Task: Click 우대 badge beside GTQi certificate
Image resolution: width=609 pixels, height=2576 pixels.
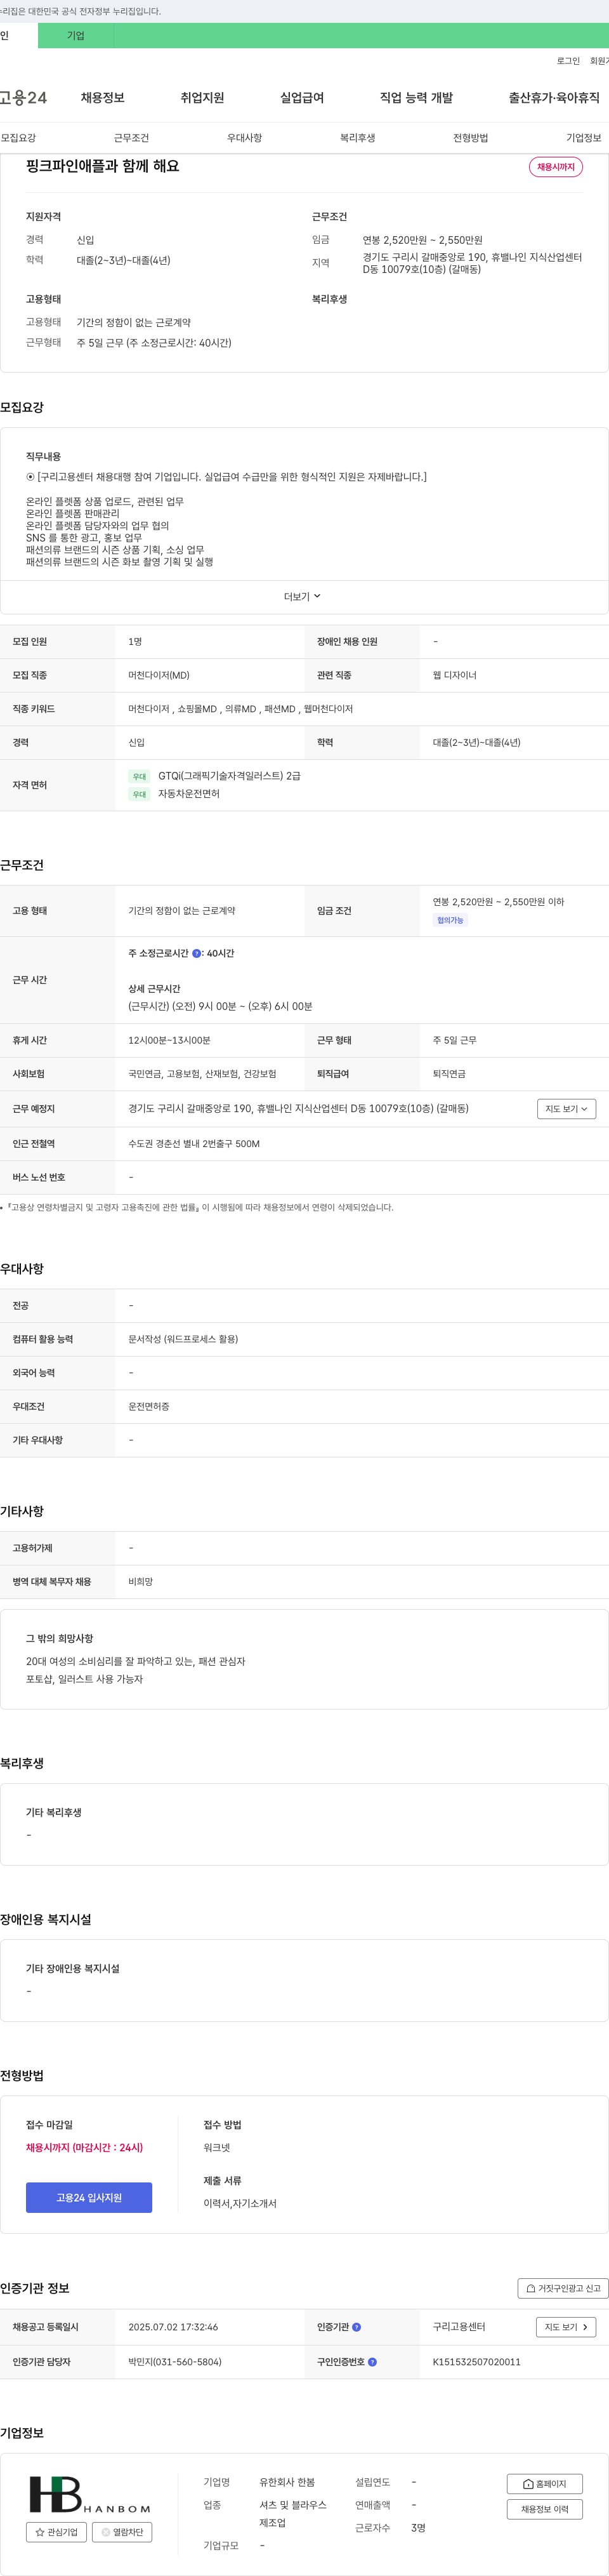Action: pos(139,776)
